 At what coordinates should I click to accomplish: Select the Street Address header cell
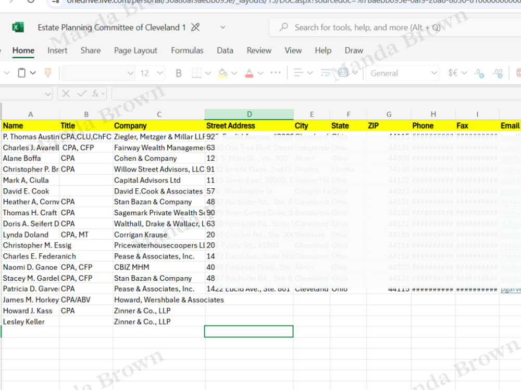tap(249, 126)
